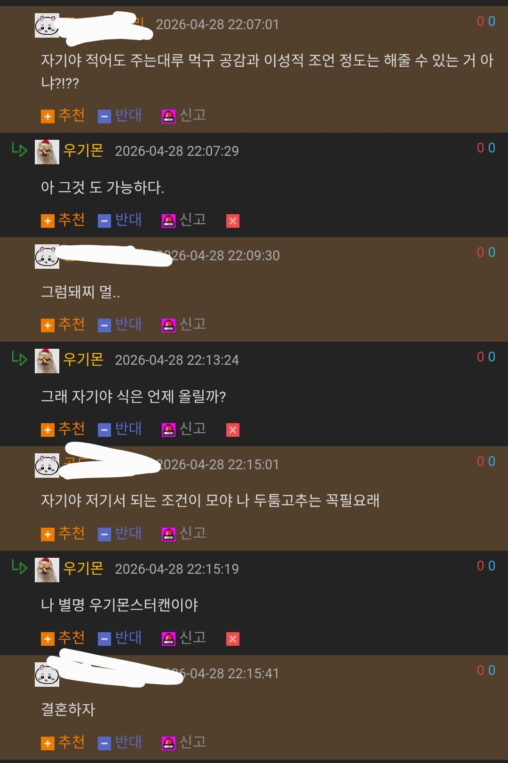This screenshot has width=508, height=763.
Task: Report the 22:15:01 comment
Action: point(184,533)
